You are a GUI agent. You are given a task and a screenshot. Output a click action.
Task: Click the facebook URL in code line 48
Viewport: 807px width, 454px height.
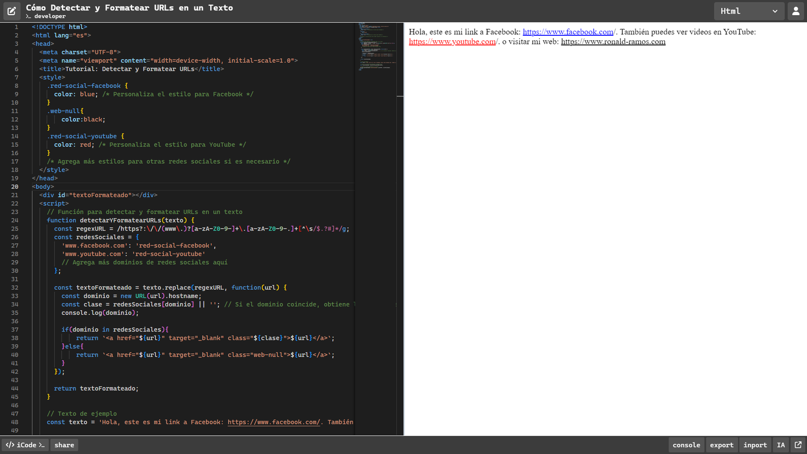[x=273, y=422]
